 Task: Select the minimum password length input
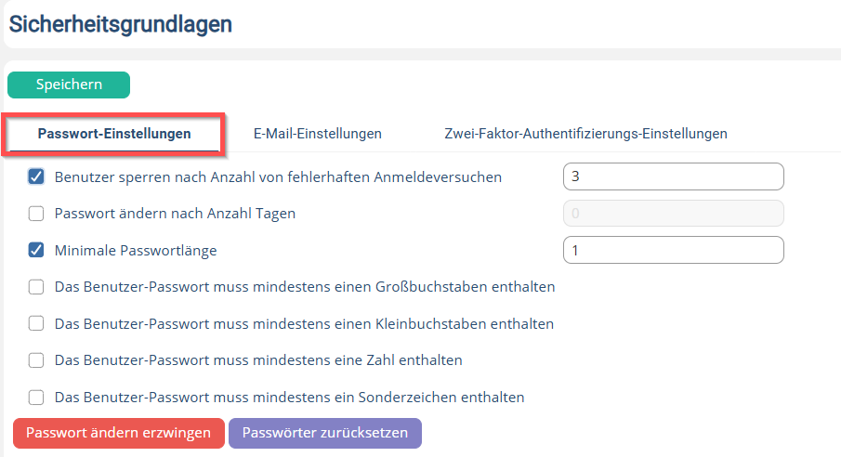(673, 250)
